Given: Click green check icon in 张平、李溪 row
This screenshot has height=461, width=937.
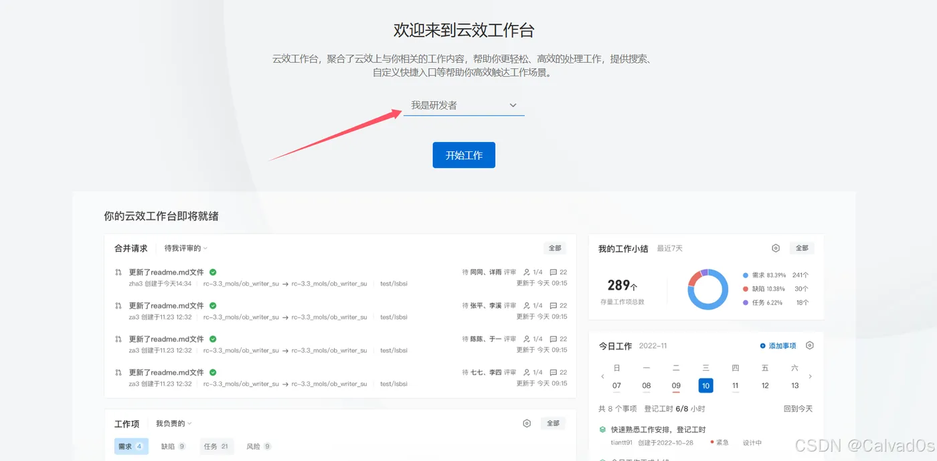Looking at the screenshot, I should coord(213,306).
